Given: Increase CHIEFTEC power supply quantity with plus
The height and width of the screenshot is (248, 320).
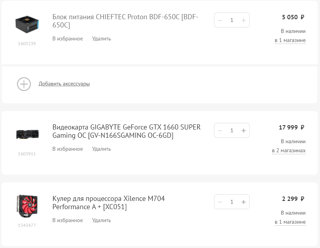Looking at the screenshot, I should [243, 20].
